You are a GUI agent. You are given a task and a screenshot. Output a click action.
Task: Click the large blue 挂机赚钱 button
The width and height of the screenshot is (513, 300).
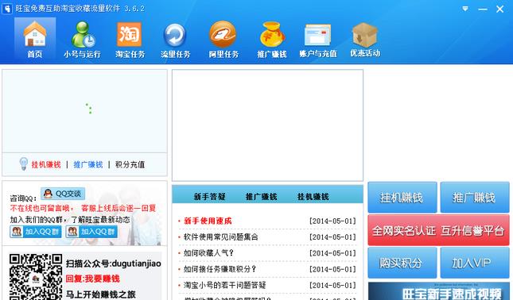coord(402,198)
